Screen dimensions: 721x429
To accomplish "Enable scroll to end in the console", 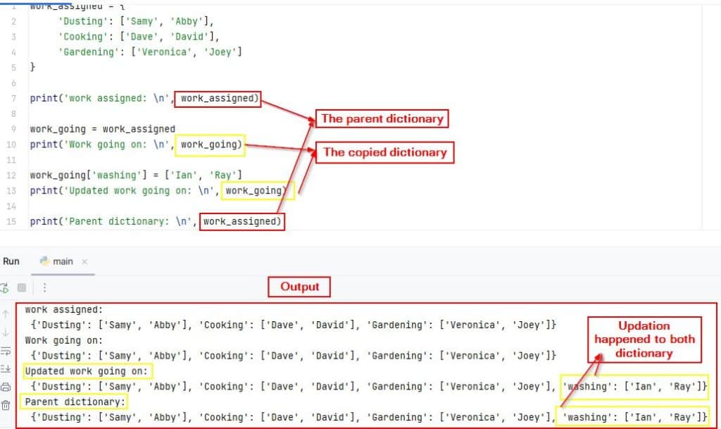I will tap(7, 368).
